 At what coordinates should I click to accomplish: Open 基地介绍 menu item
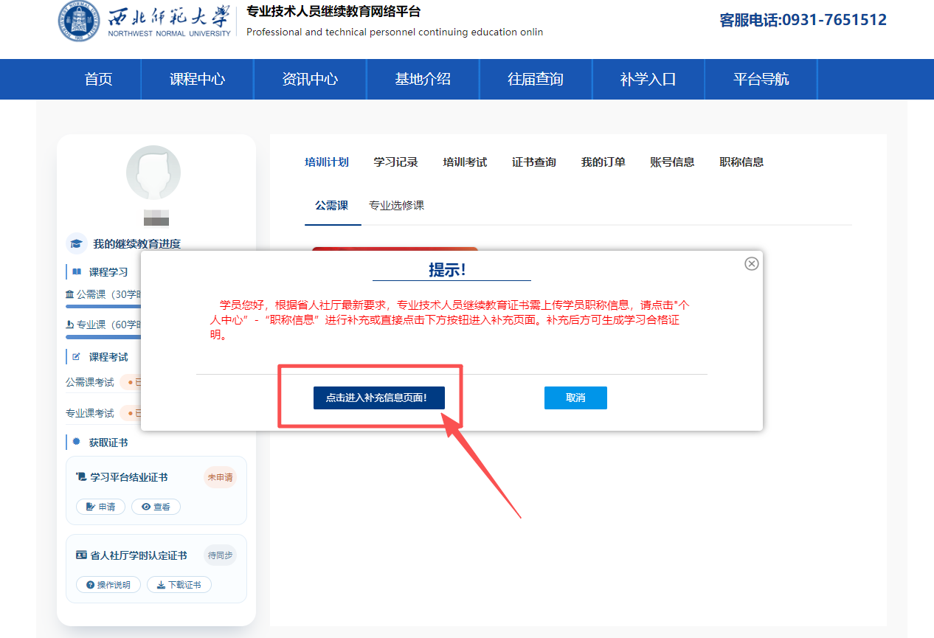423,79
